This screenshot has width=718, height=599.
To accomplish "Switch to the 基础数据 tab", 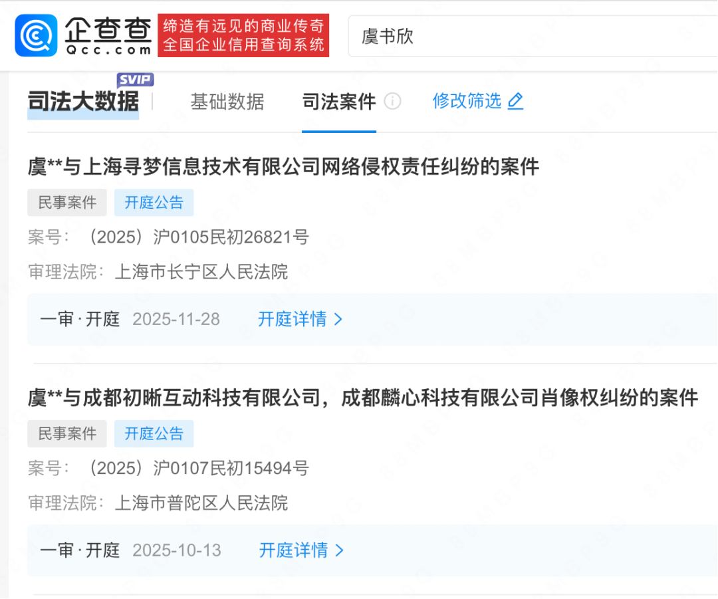I will 227,102.
